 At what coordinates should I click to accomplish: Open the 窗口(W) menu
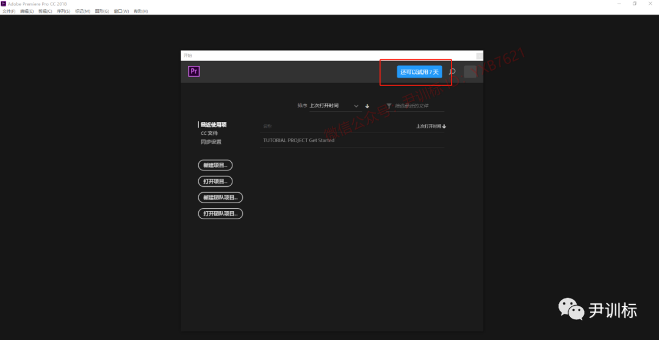[x=121, y=12]
